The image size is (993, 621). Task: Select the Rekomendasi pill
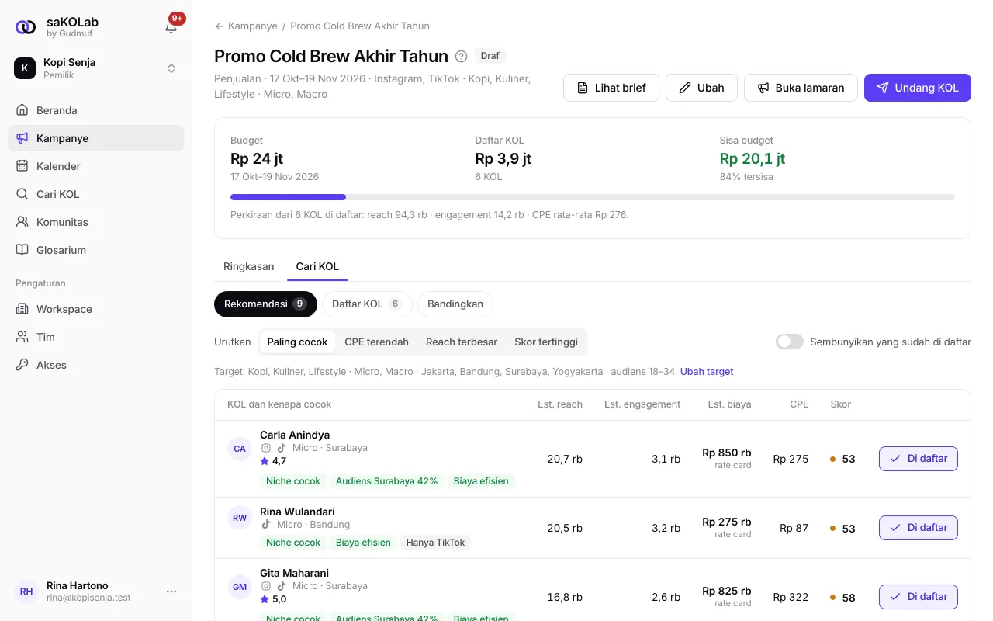[x=265, y=304]
